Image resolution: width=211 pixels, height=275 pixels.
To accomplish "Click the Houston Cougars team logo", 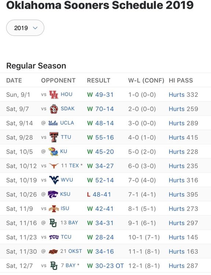I will (x=54, y=95).
